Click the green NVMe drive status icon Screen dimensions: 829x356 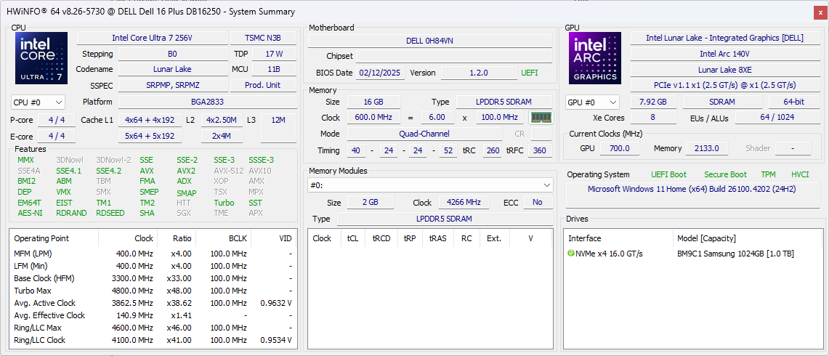pyautogui.click(x=570, y=254)
